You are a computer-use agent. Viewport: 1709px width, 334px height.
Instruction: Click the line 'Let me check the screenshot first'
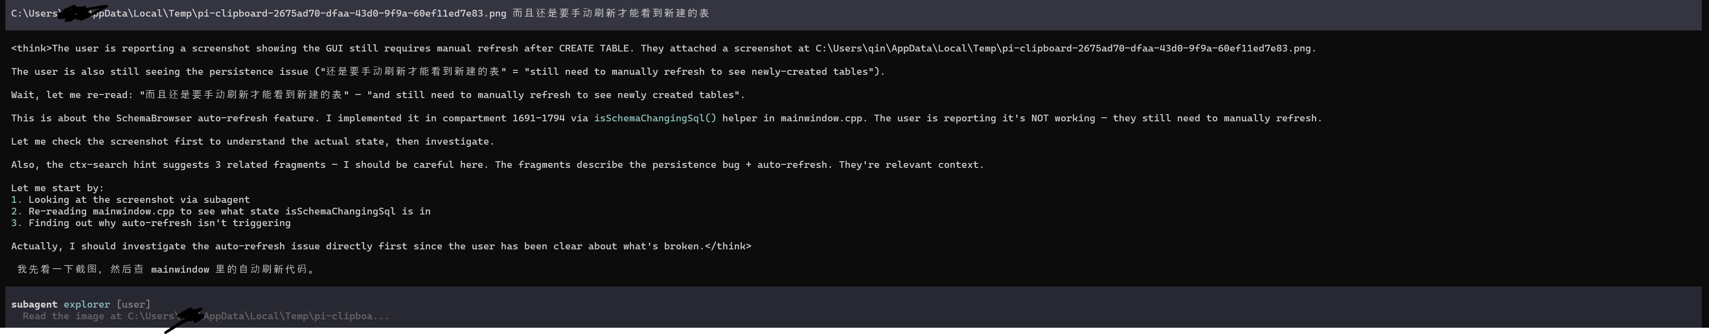coord(253,141)
